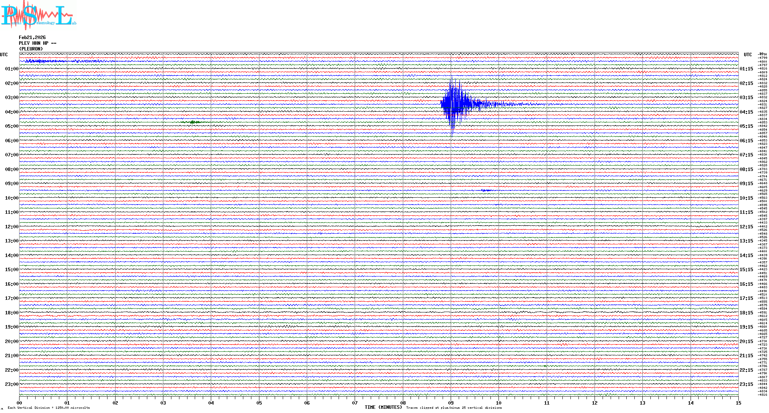This screenshot has width=769, height=413.
Task: Click the UTC label at top right
Action: pyautogui.click(x=748, y=55)
